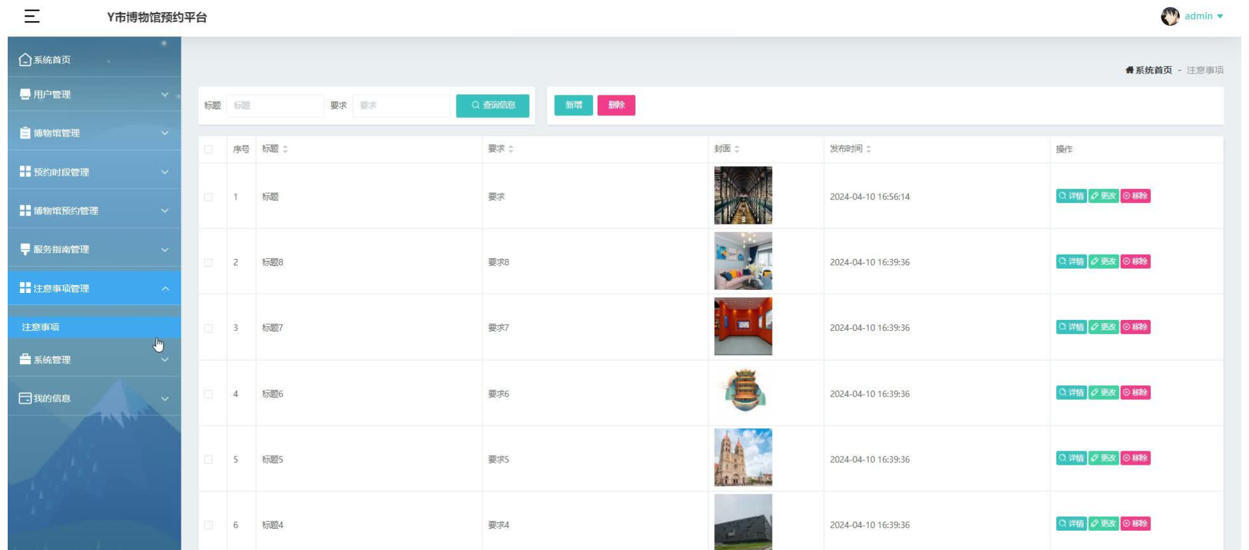
Task: Click the pink 删除 button
Action: (x=616, y=105)
